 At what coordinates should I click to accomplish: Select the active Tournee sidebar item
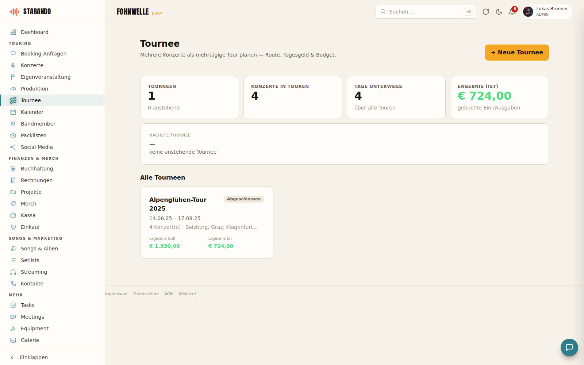[52, 100]
